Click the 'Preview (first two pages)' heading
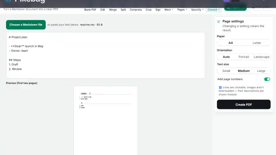276x155 pixels. (x=22, y=83)
